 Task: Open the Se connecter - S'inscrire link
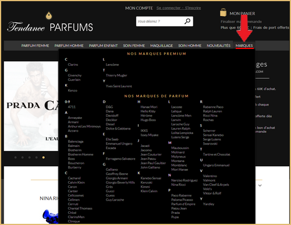point(179,8)
